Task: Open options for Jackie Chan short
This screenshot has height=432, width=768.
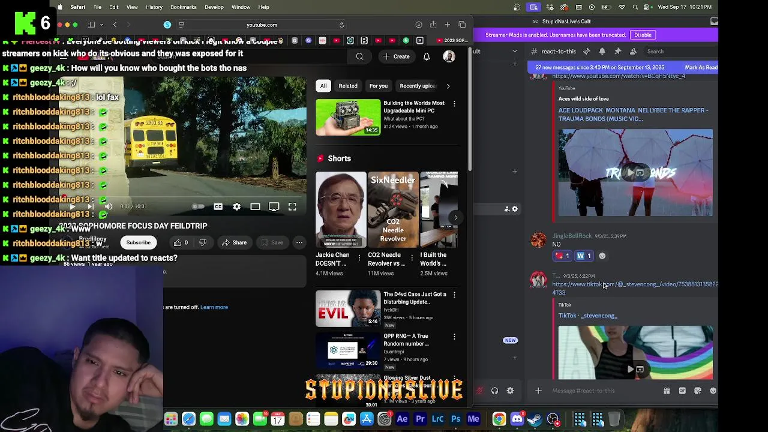Action: [x=359, y=257]
